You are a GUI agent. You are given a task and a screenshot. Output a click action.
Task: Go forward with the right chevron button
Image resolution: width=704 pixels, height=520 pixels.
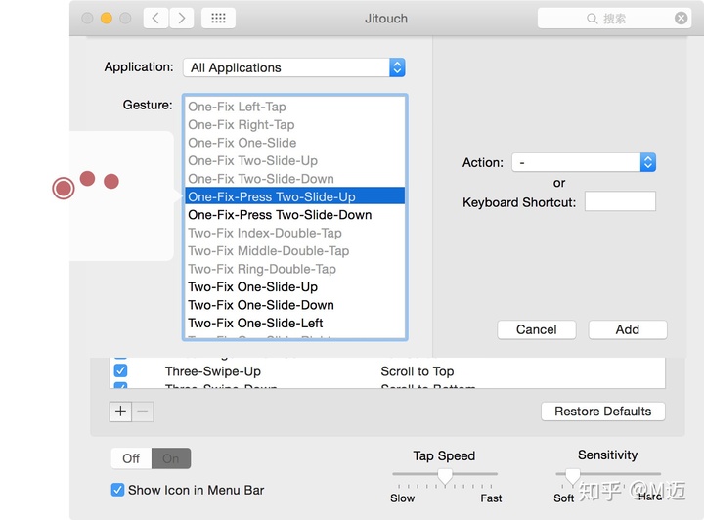coord(182,19)
